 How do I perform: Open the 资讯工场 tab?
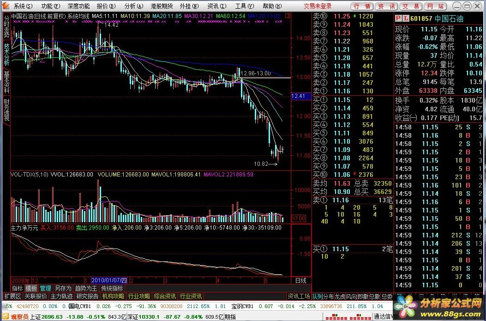pos(299,297)
